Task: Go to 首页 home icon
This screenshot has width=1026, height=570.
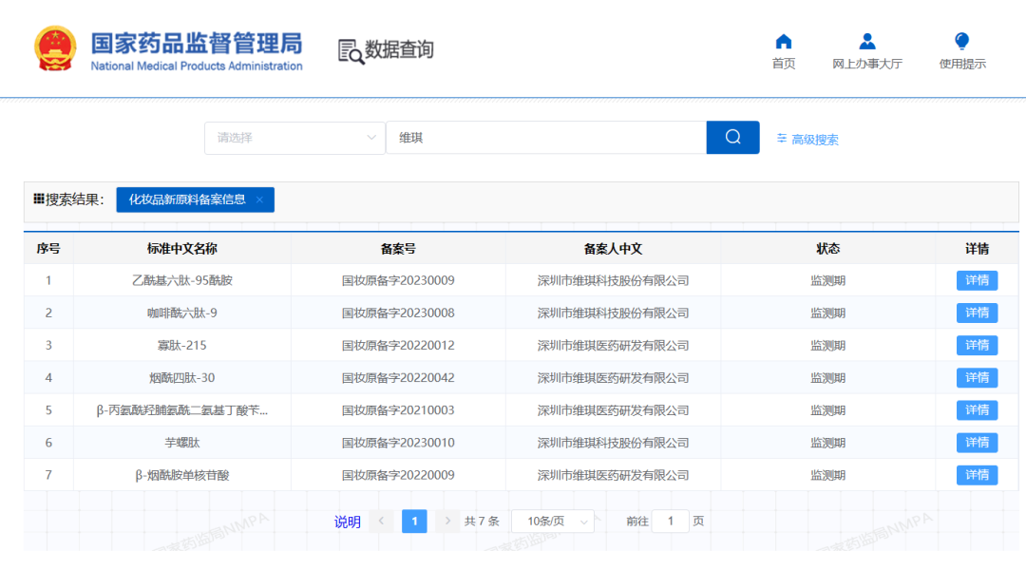Action: 783,42
